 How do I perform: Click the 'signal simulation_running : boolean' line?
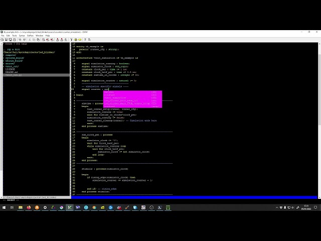(x=106, y=64)
